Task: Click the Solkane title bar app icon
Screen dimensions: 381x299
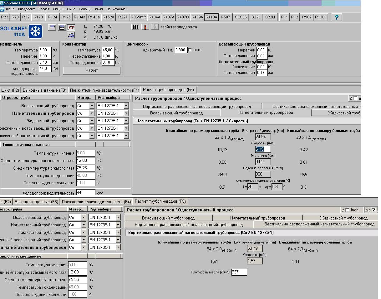Action: (x=2, y=3)
